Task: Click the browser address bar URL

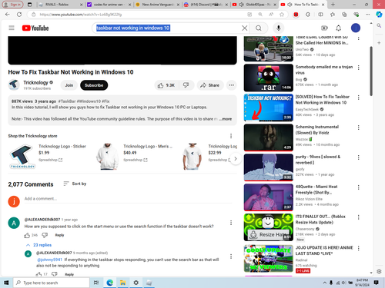Action: tap(81, 15)
